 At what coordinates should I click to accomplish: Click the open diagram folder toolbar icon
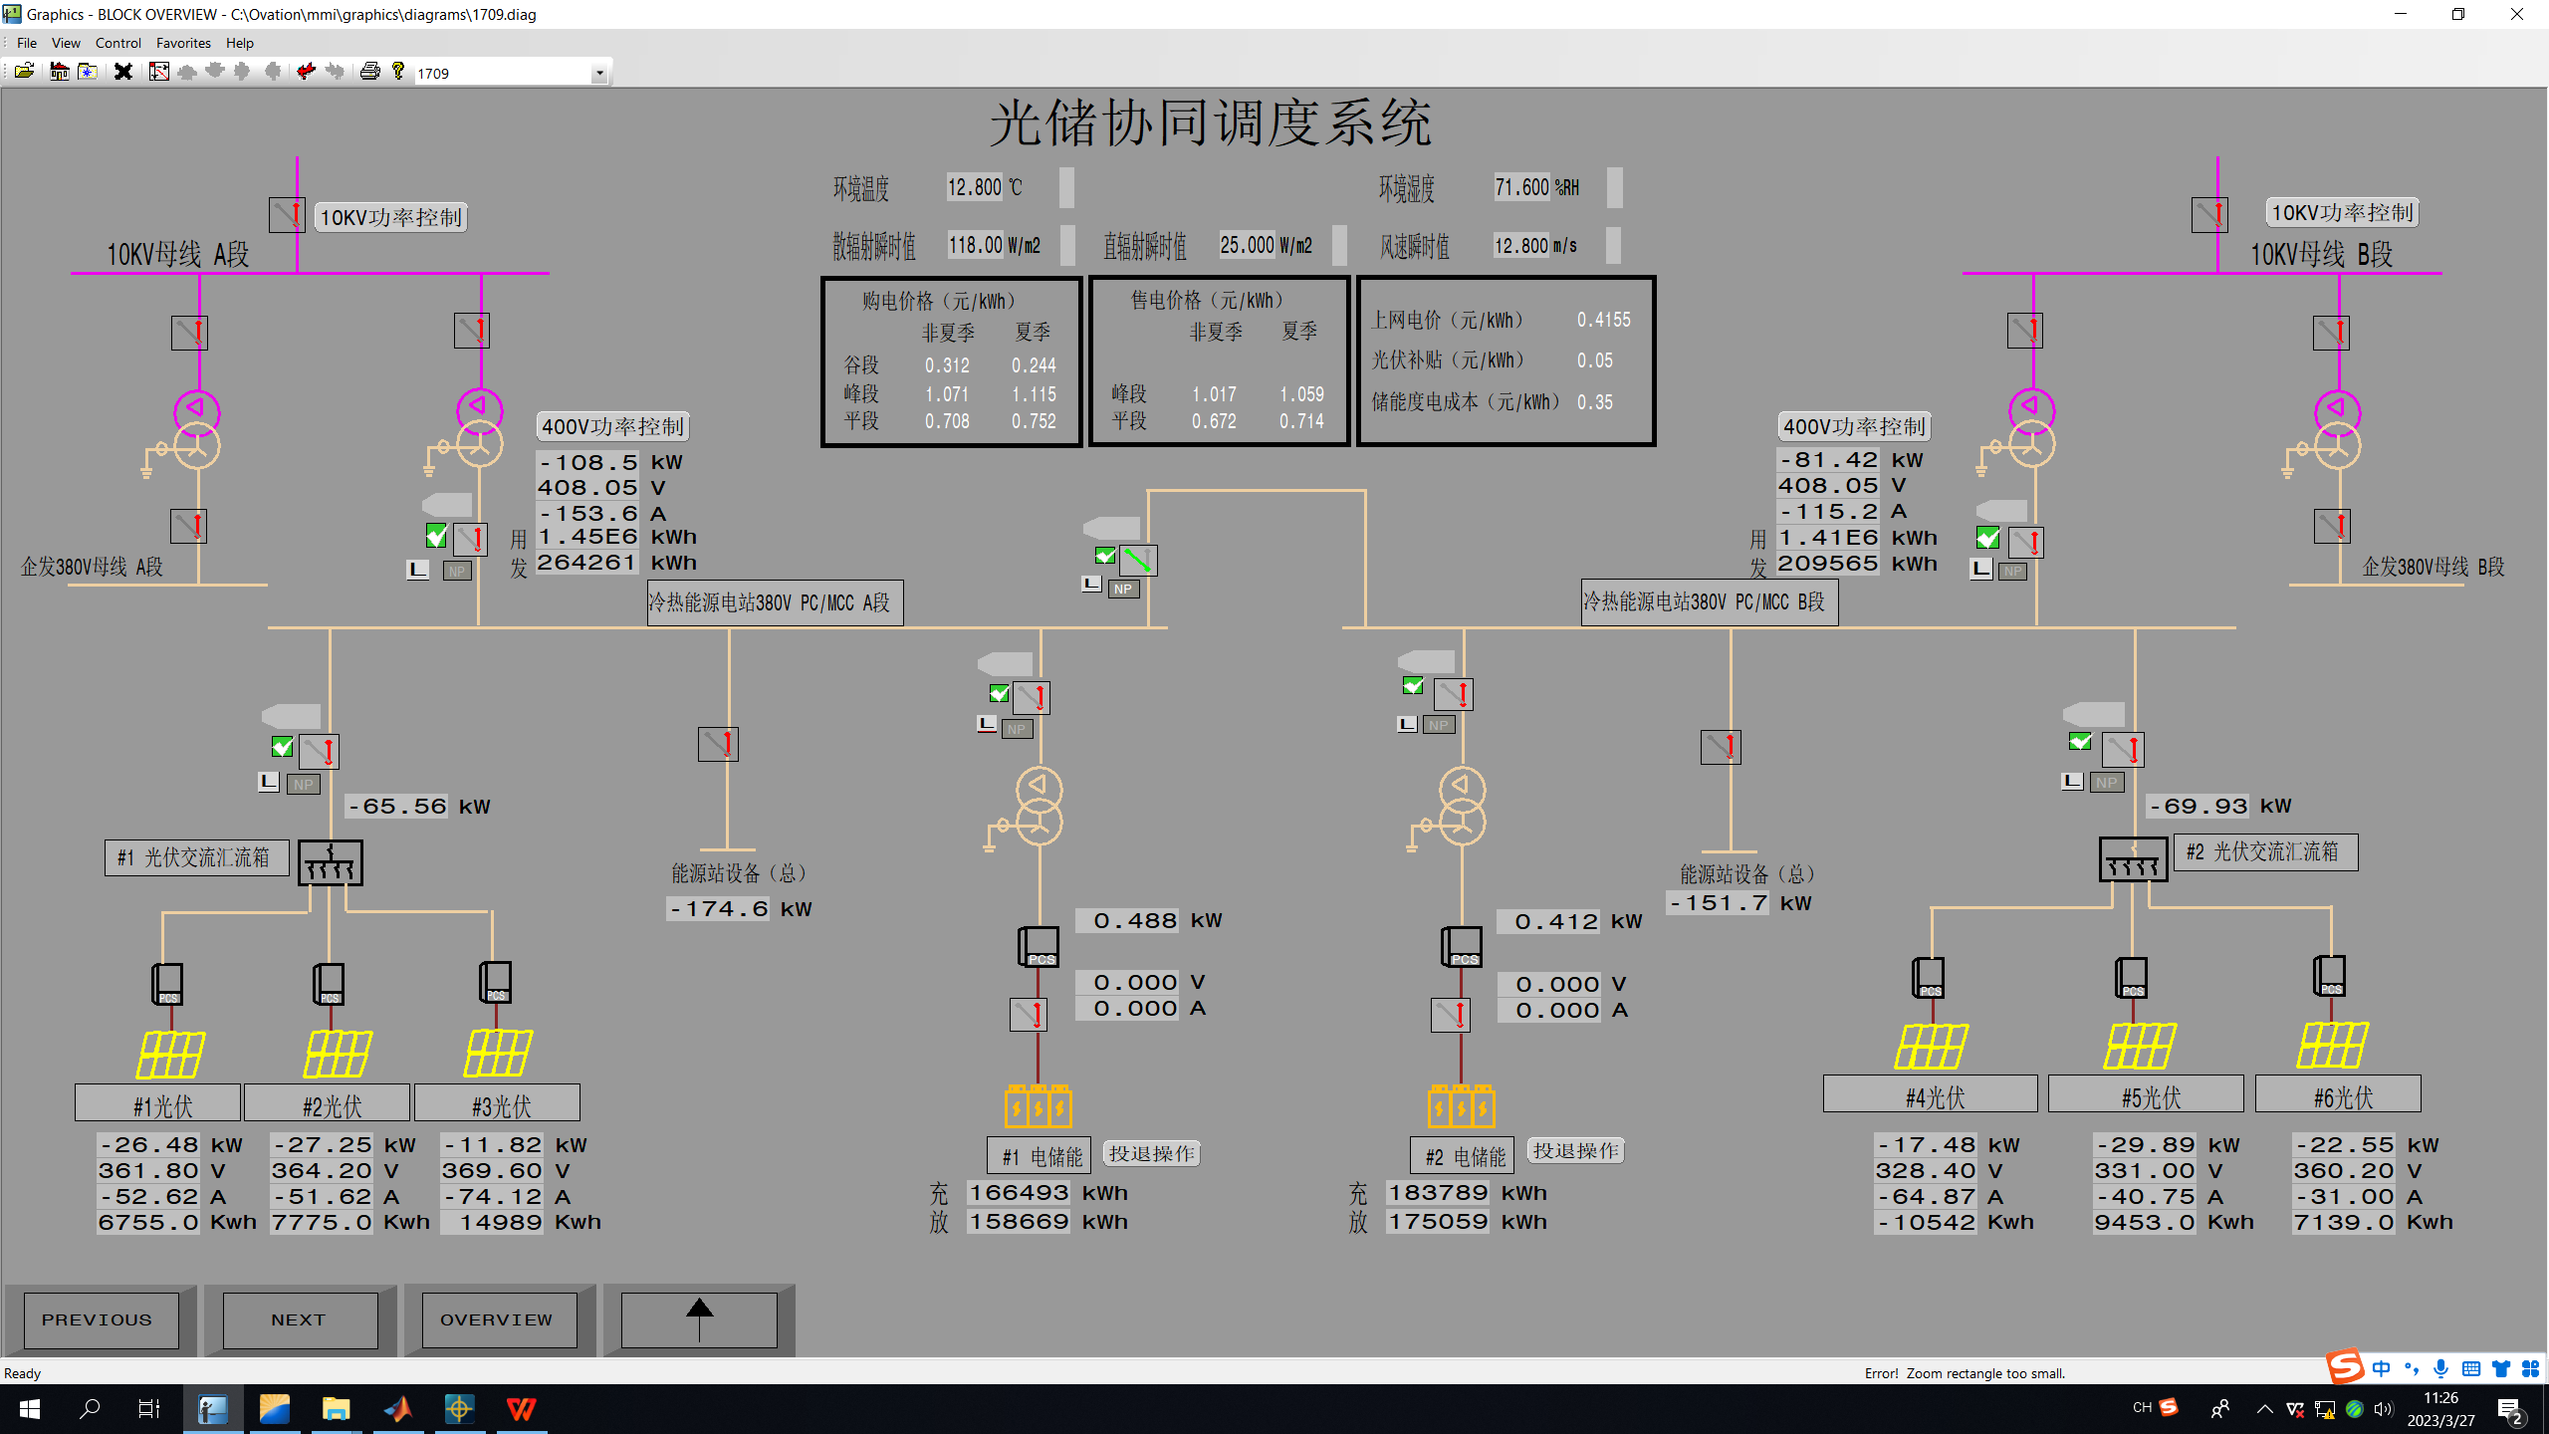(25, 72)
